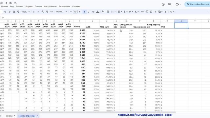Image resolution: width=210 pixels, height=118 pixels.
Task: Print the spreadsheet
Action: (x=14, y=12)
